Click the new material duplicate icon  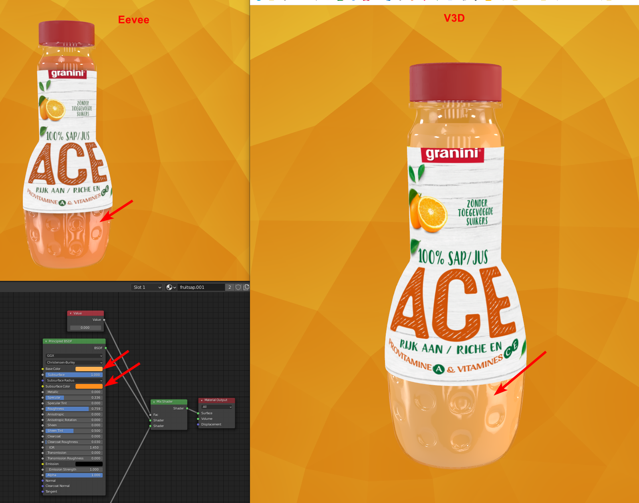coord(246,287)
